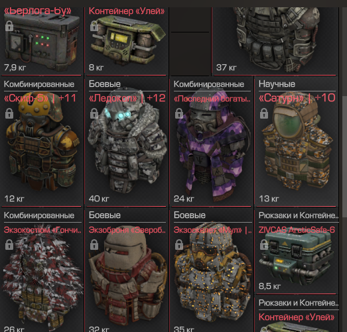347x332 pixels.
Task: Click lock icon on Экзоскелет «Мул»
Action: pos(179,245)
